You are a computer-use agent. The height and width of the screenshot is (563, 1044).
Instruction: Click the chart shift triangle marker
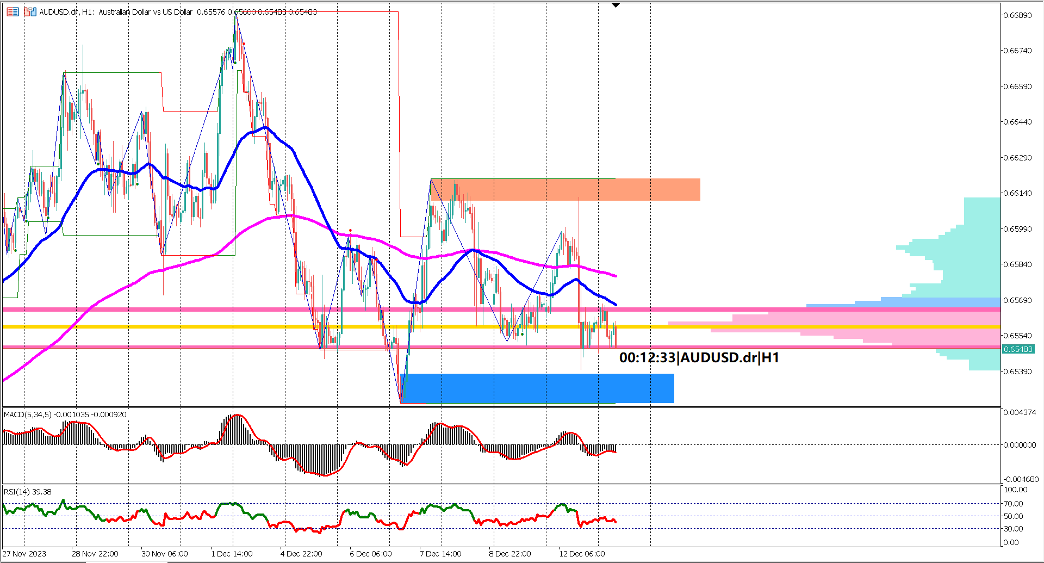click(616, 5)
